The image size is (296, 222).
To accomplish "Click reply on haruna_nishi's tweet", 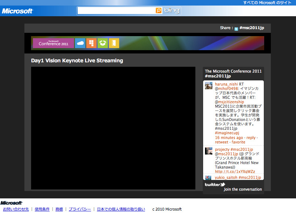I will pyautogui.click(x=251, y=138).
